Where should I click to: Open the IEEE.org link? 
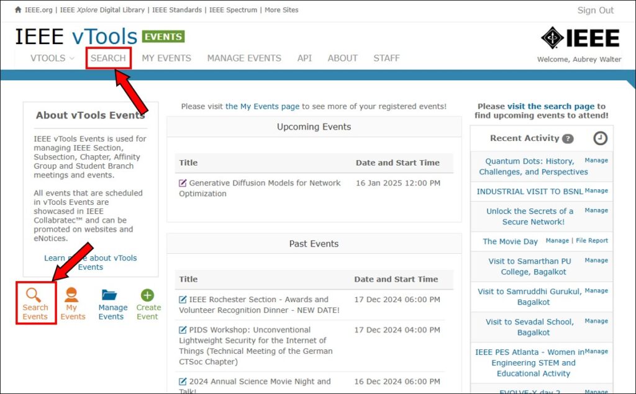click(x=39, y=10)
